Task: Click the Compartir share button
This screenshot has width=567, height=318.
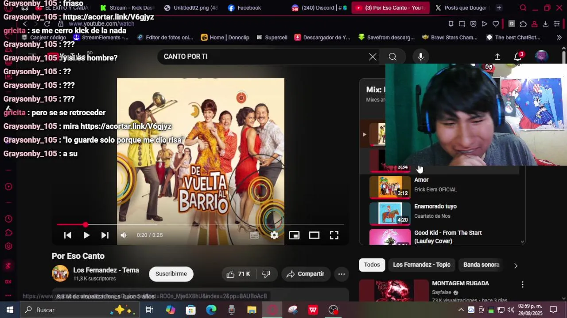Action: (306, 274)
